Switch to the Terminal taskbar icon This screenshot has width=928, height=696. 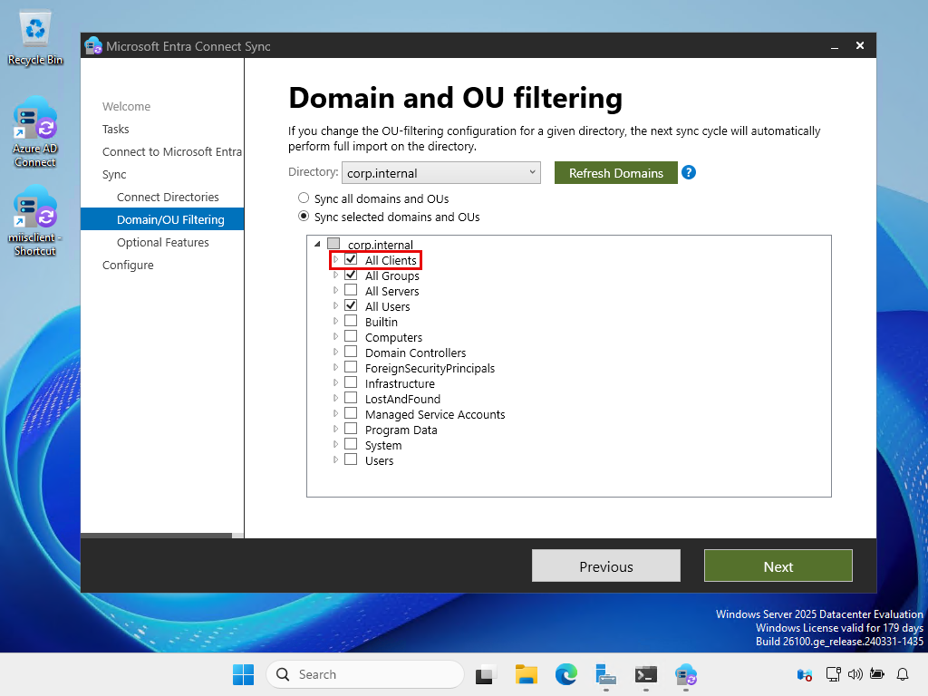(645, 674)
